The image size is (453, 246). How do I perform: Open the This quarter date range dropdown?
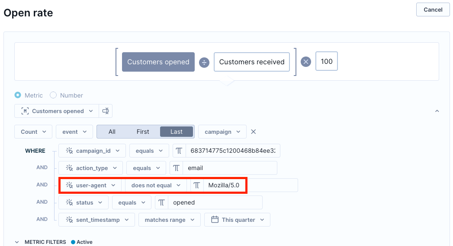(237, 220)
